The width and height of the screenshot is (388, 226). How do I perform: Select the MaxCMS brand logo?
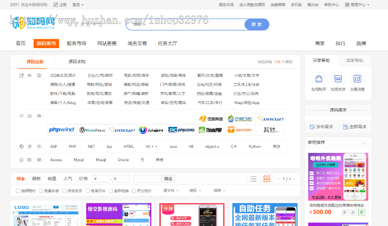pyautogui.click(x=151, y=130)
